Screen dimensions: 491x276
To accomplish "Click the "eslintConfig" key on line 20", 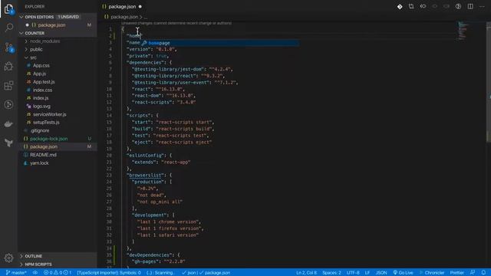I will point(145,155).
